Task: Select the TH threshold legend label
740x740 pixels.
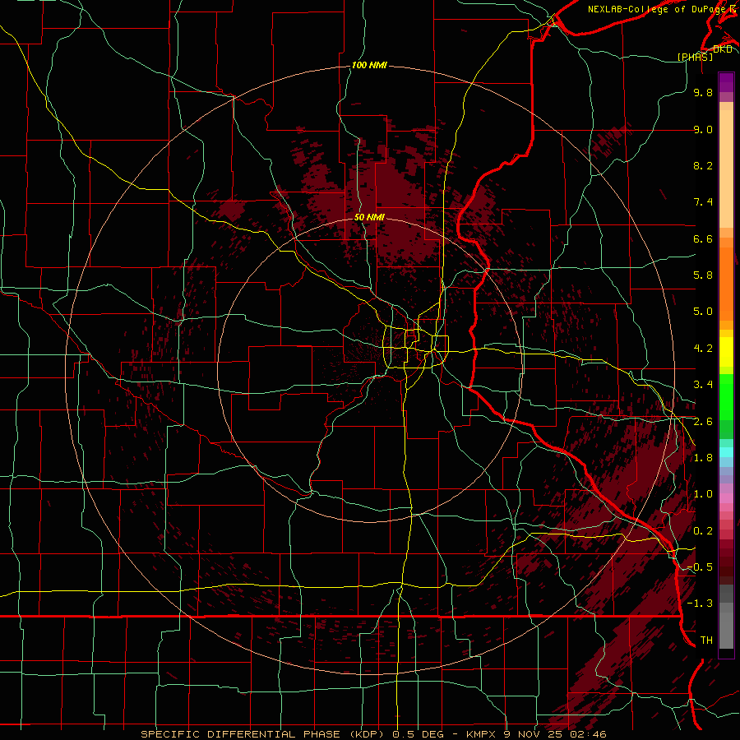Action: point(706,641)
